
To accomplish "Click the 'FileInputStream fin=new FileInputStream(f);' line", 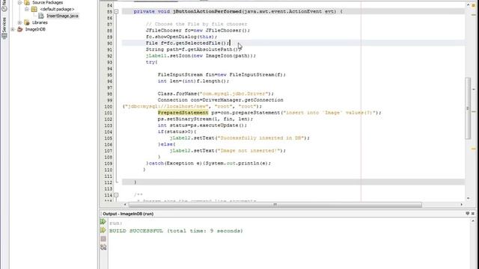I will [222, 75].
